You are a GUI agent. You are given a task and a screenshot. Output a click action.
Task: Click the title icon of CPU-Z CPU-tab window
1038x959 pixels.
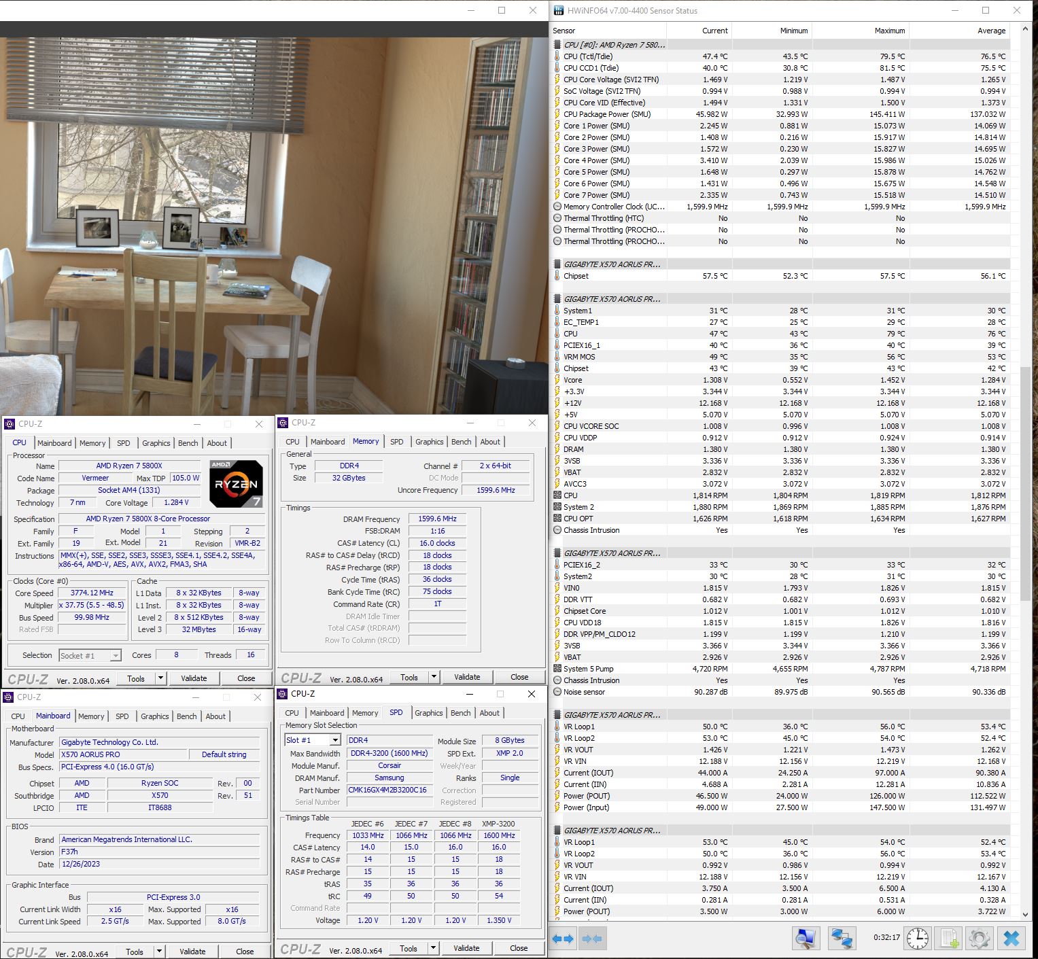tap(10, 424)
